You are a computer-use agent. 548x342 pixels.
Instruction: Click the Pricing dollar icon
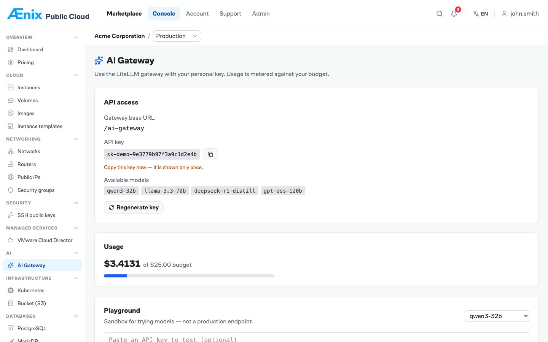pos(11,62)
